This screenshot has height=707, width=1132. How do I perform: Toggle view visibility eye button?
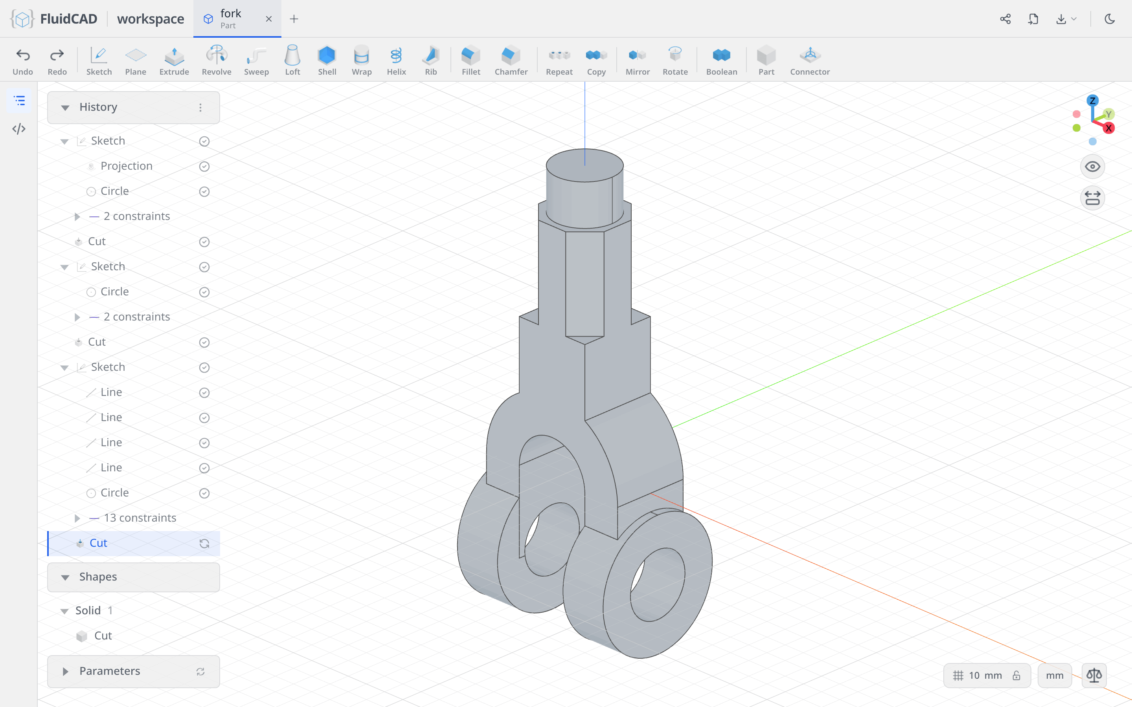pyautogui.click(x=1092, y=167)
